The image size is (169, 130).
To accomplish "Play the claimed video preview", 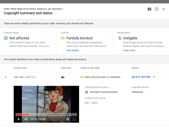I will point(19,119).
